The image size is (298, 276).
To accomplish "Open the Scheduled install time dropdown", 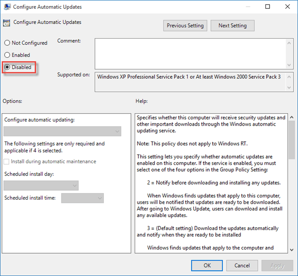I will 82,198.
